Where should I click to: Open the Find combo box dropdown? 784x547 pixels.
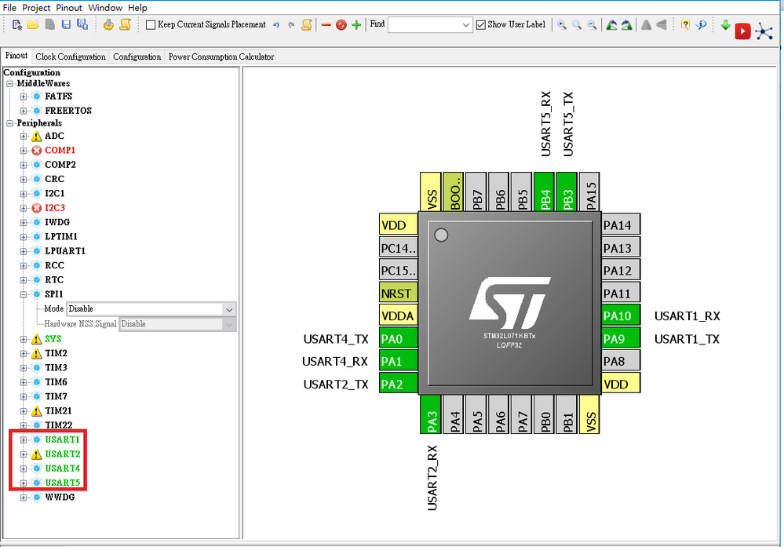tap(465, 25)
